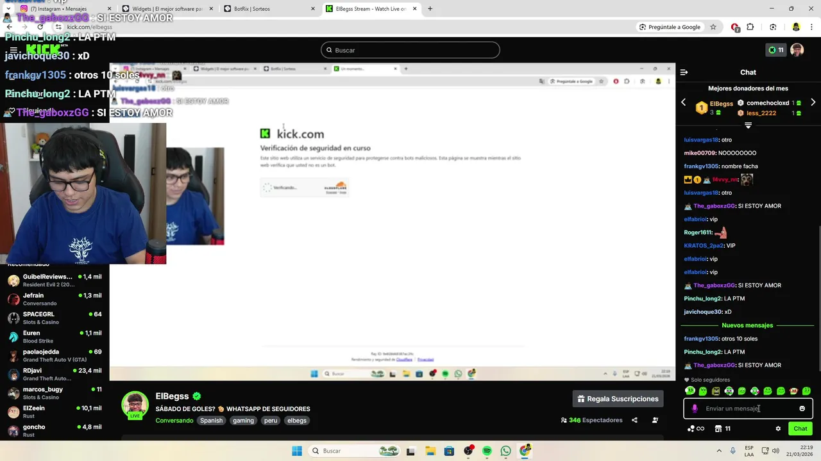This screenshot has height=461, width=821.
Task: Open SPACEGRL recommended channel
Action: (x=55, y=318)
